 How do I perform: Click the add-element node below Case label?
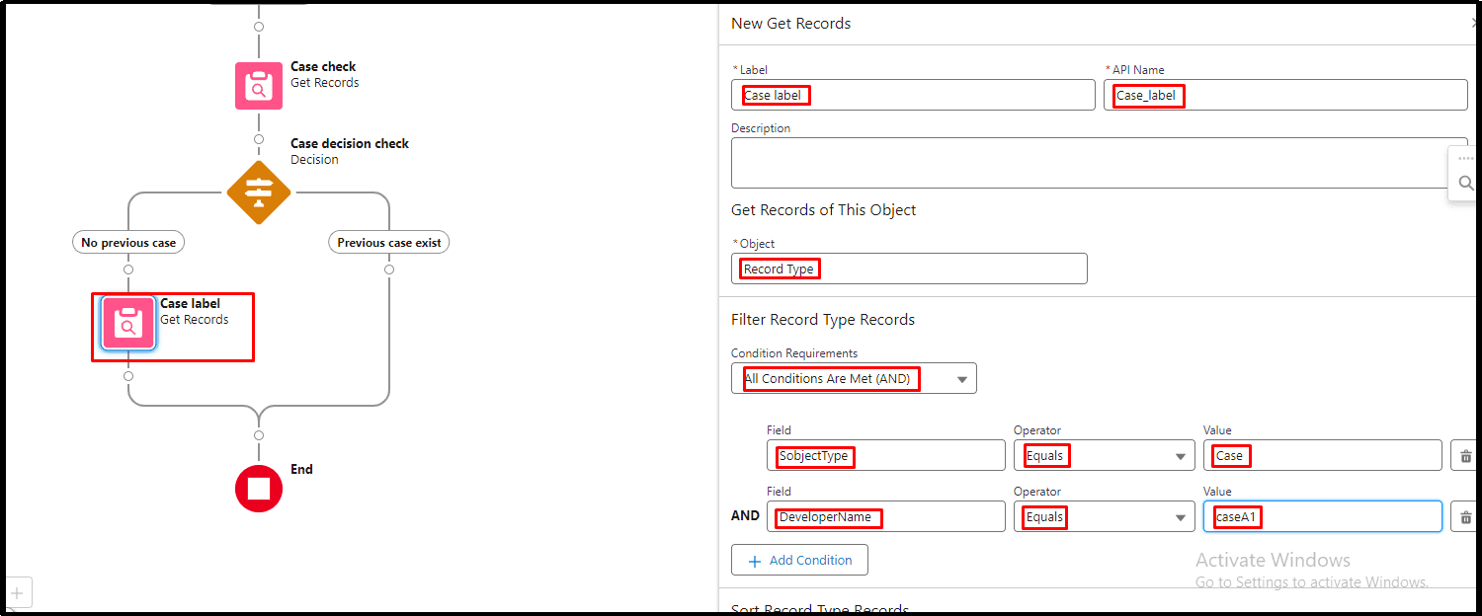[x=128, y=376]
